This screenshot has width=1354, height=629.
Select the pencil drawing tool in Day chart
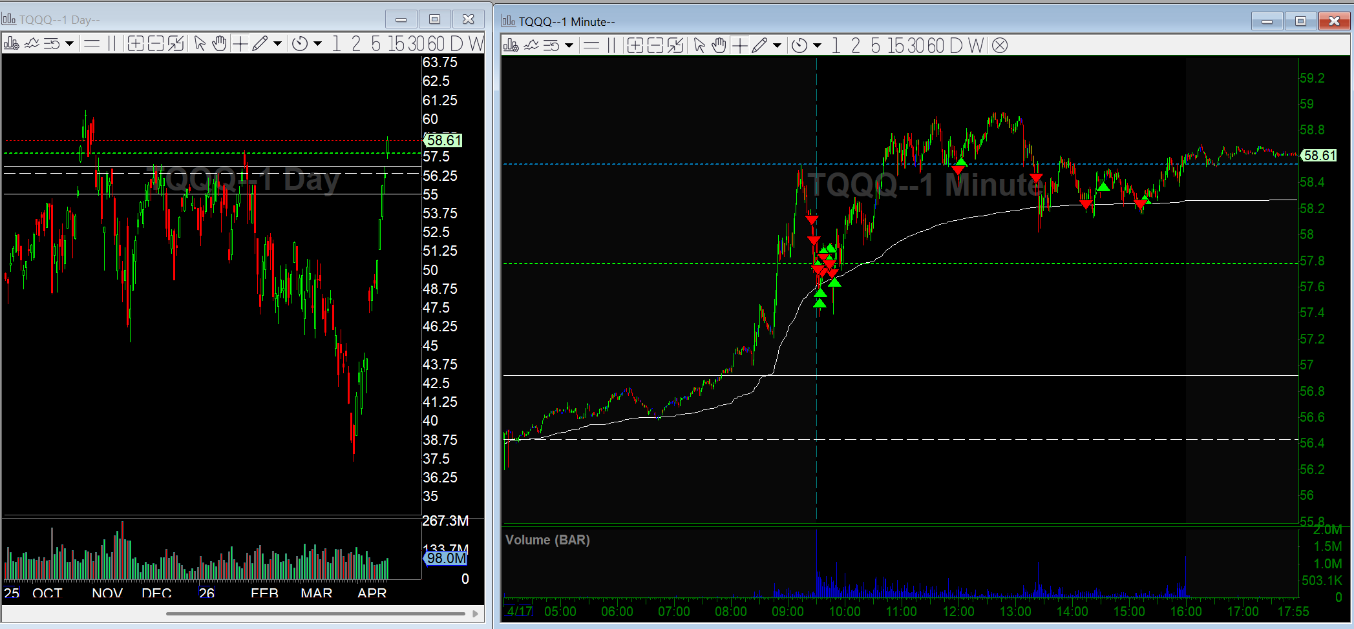click(x=260, y=44)
